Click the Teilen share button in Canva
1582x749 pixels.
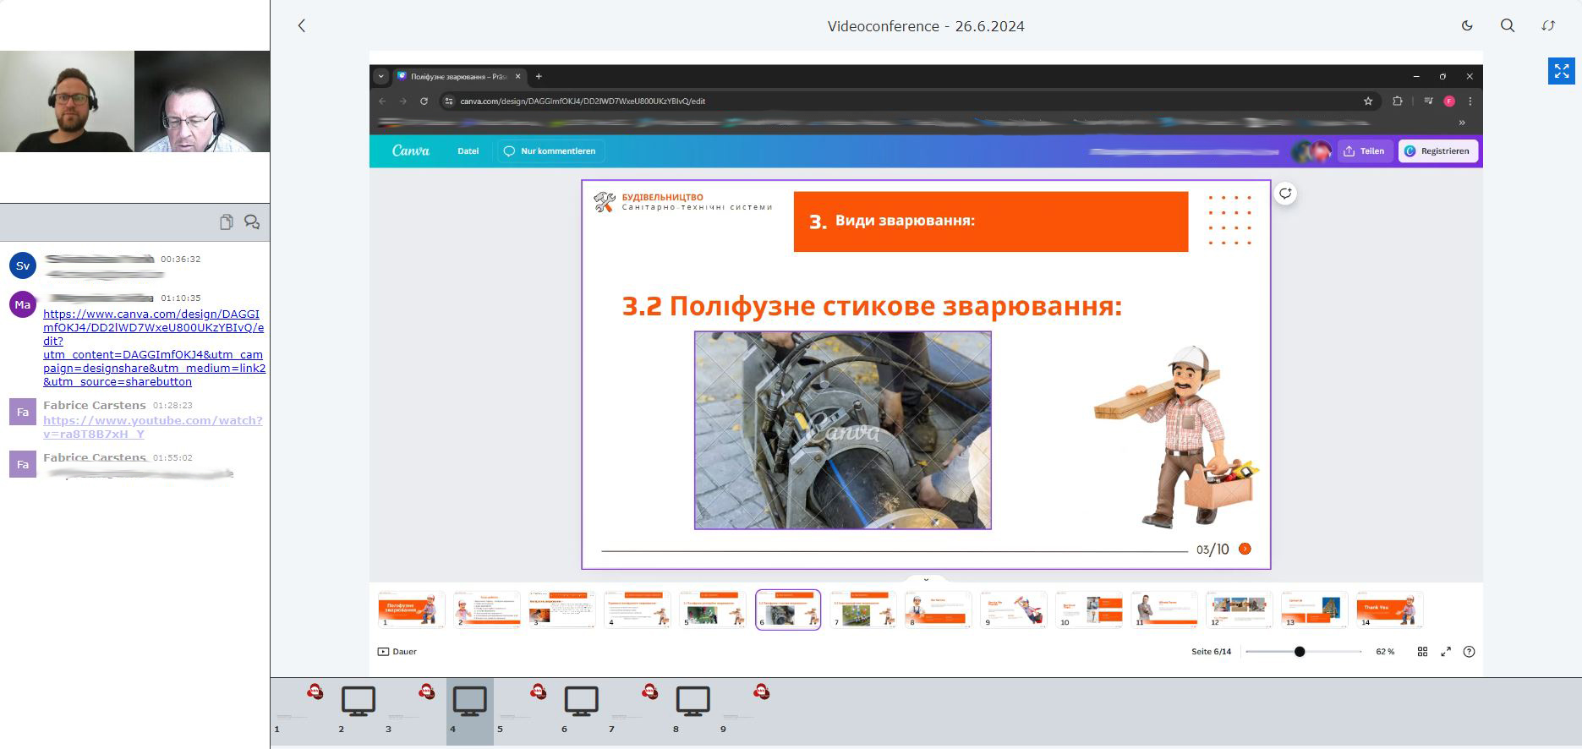coord(1364,151)
